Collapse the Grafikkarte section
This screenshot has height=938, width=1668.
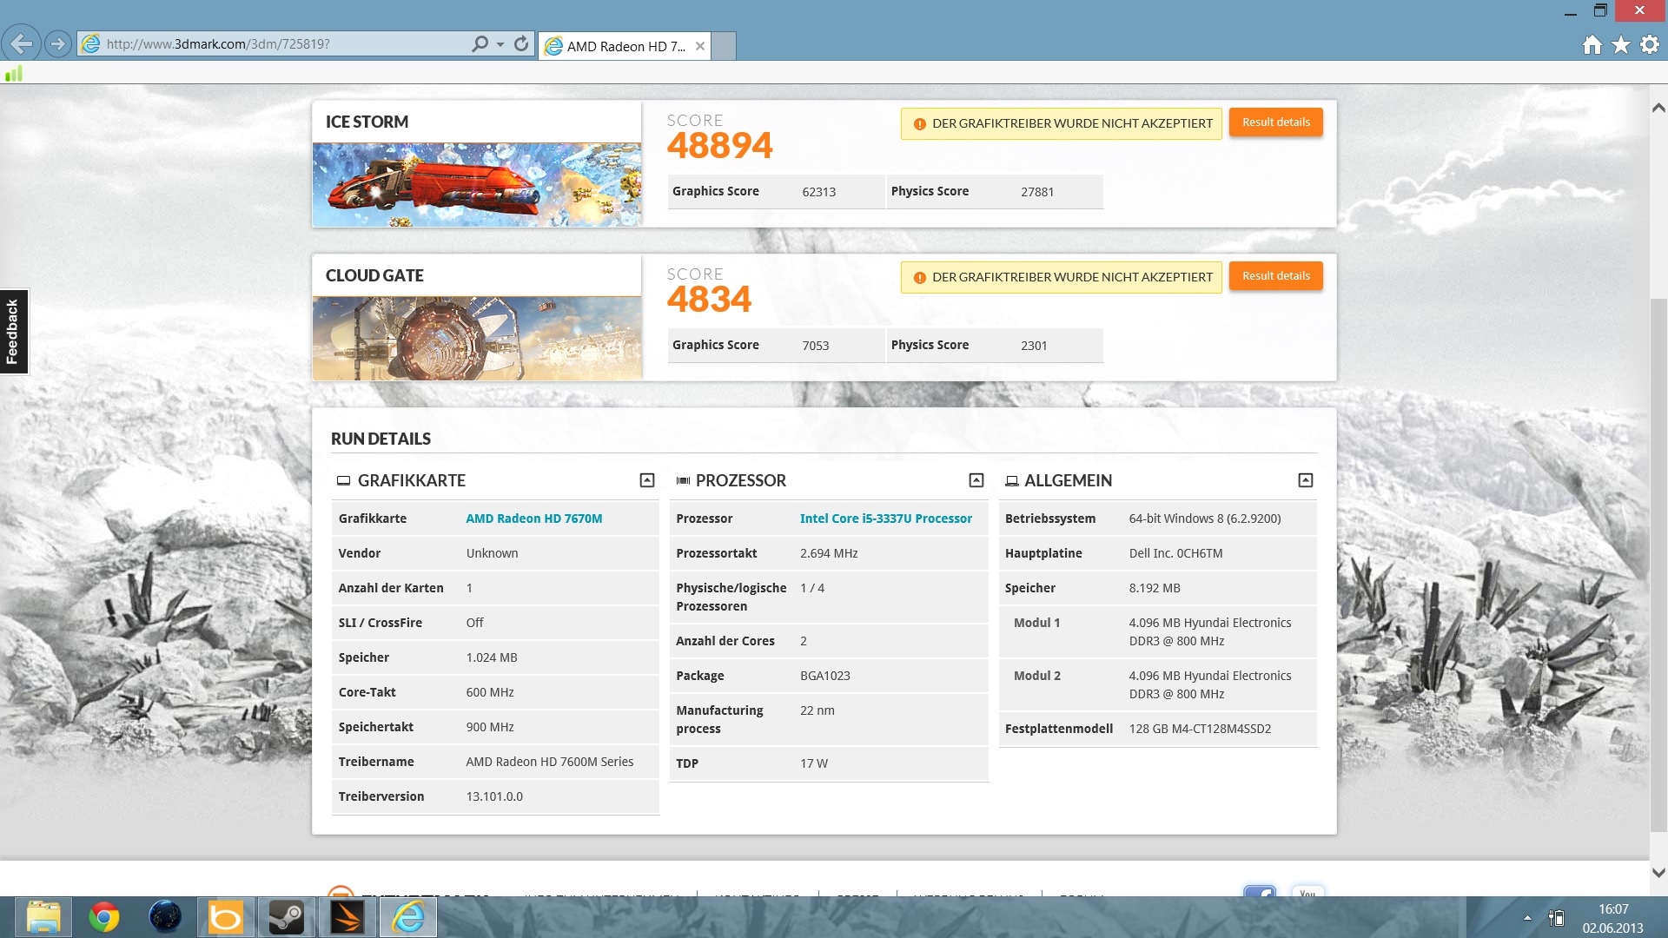tap(647, 480)
